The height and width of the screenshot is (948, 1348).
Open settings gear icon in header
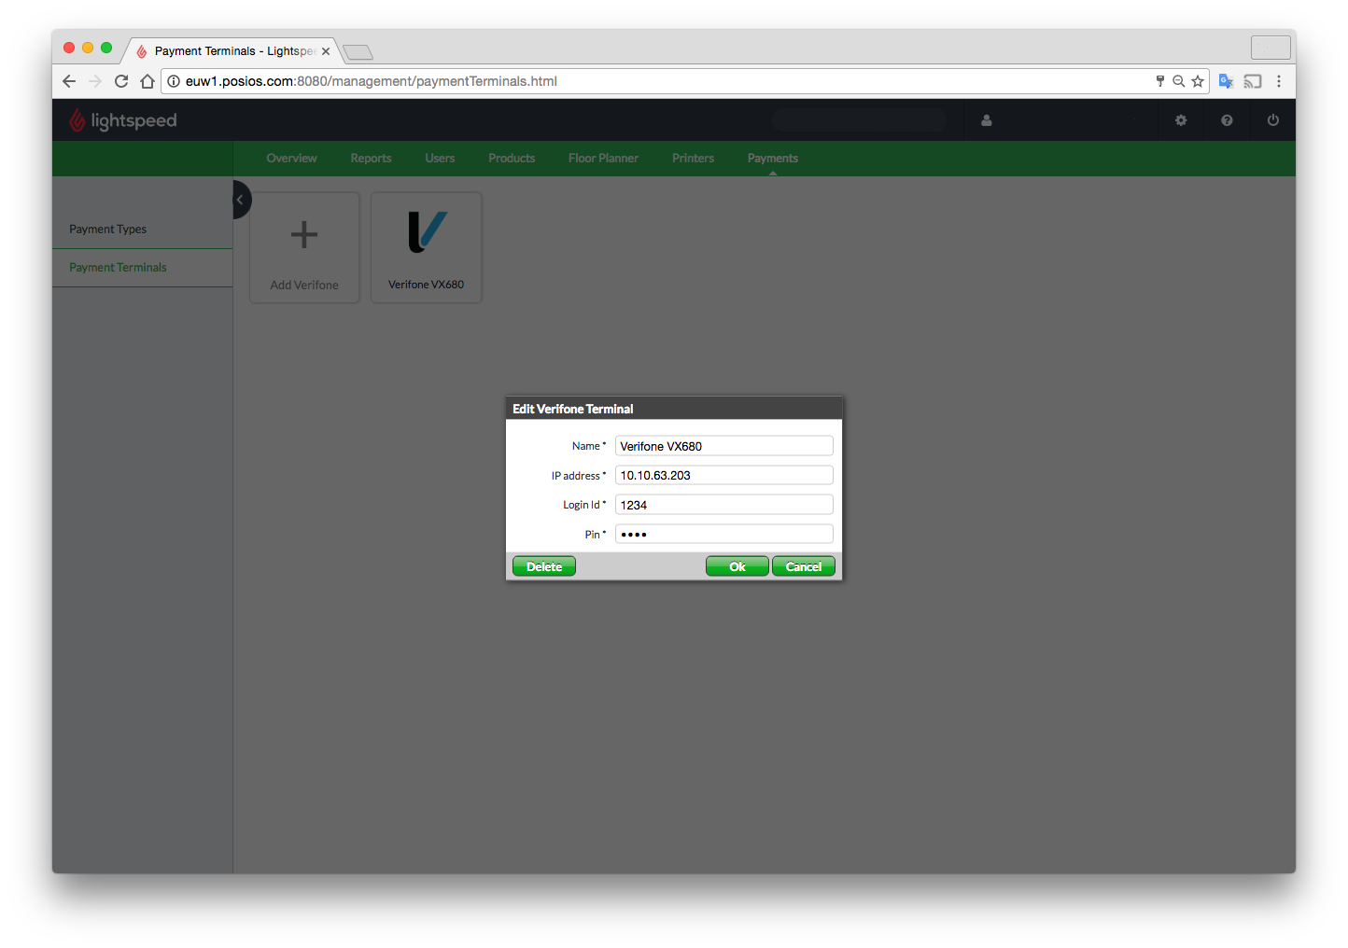[1181, 120]
